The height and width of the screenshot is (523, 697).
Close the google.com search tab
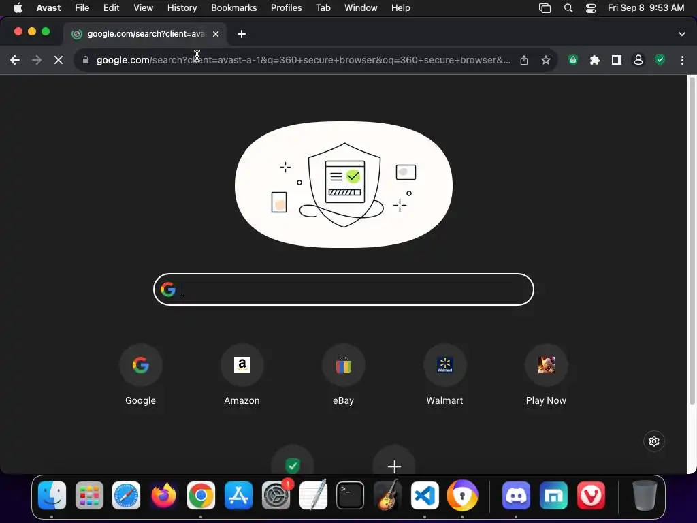[216, 34]
